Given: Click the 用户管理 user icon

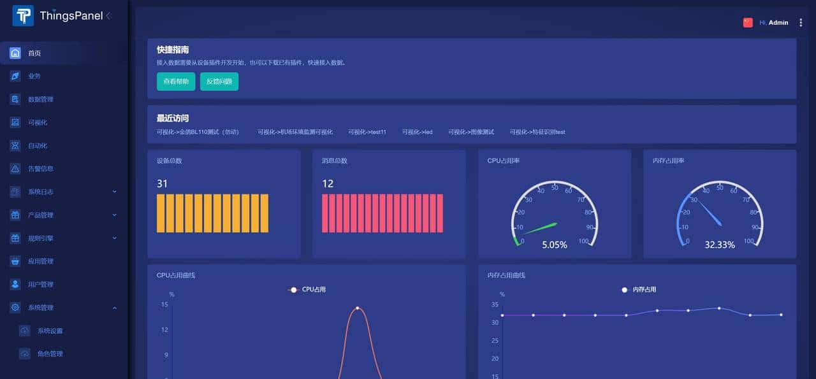Looking at the screenshot, I should 15,284.
